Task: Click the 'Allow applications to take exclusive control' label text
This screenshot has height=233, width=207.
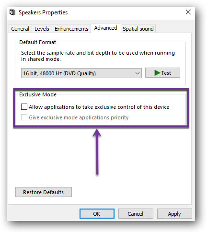Action: click(x=99, y=107)
